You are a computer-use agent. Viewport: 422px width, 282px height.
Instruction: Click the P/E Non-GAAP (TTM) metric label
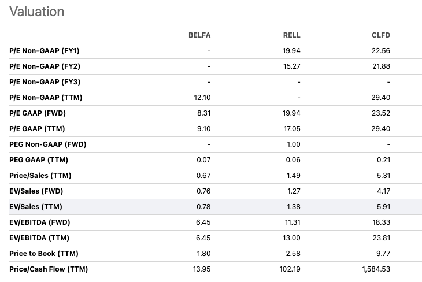[x=46, y=98]
